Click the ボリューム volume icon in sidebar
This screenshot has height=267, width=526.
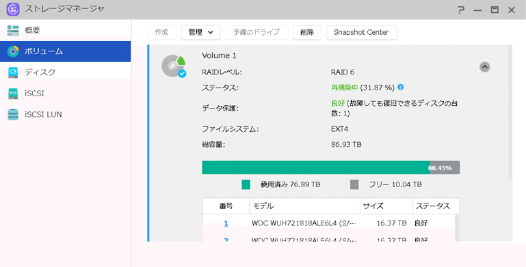(13, 51)
